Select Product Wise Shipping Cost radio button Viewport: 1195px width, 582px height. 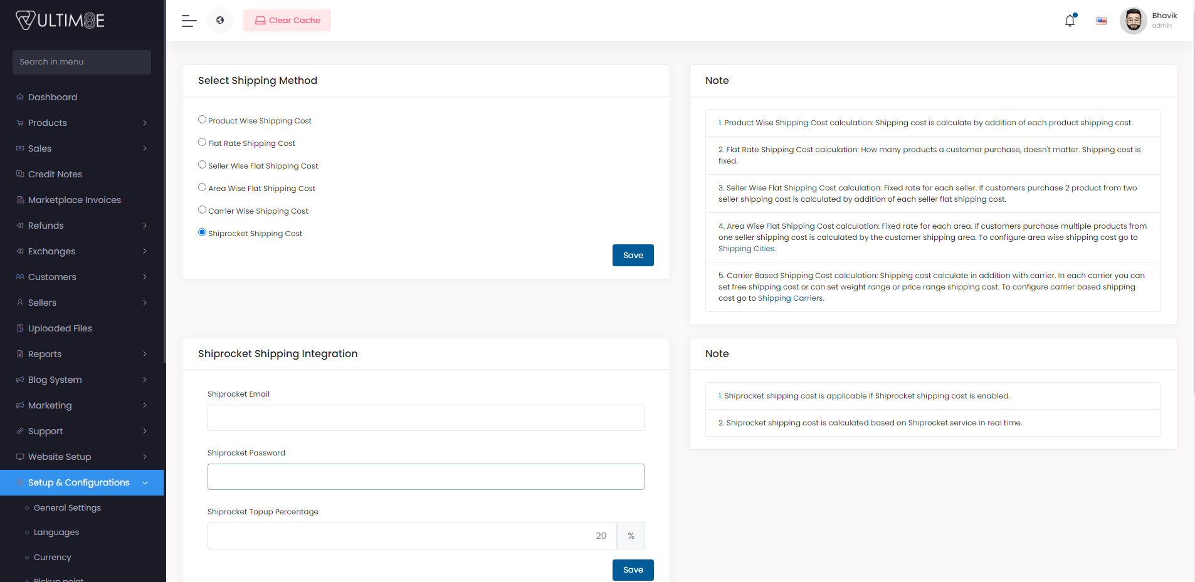202,120
